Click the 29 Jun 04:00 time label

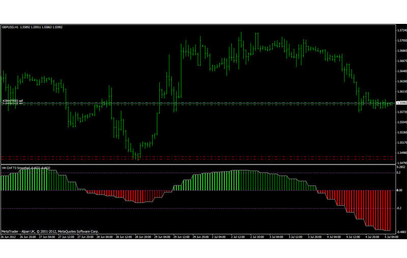[162, 237]
